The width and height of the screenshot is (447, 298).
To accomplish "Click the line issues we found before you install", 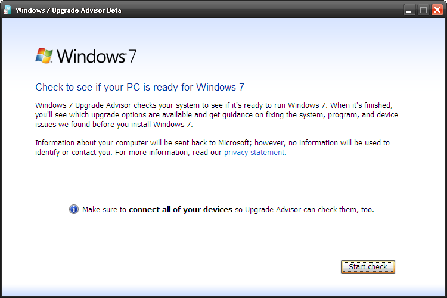I will (114, 125).
